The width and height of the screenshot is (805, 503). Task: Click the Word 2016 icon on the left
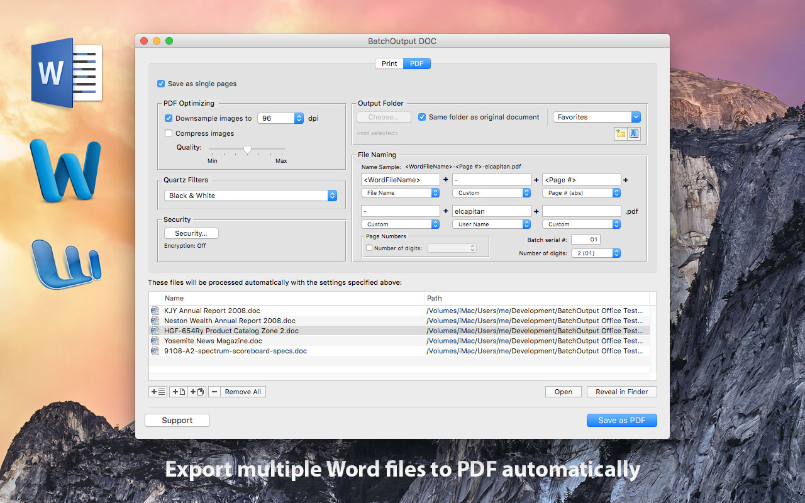67,72
